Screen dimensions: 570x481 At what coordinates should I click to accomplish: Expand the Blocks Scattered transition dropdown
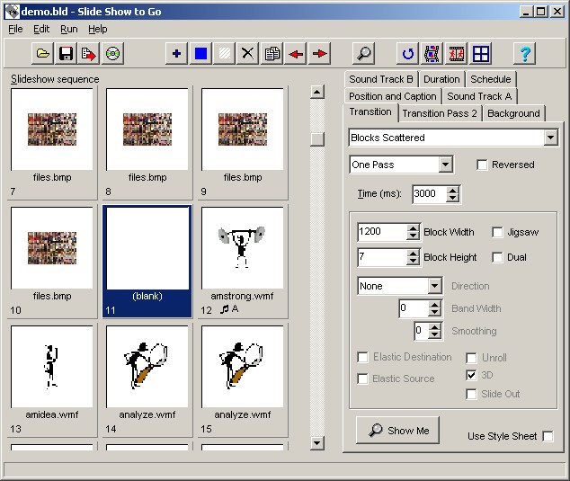[551, 138]
